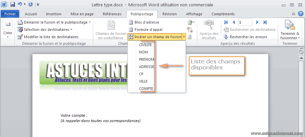This screenshot has height=137, width=305.
Task: Go to next record arrow
Action: (x=257, y=22)
